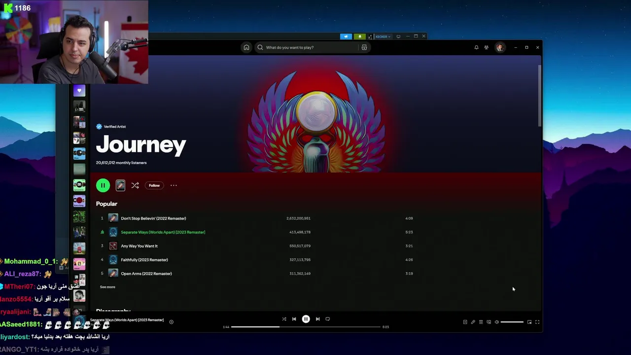Open the user profile avatar menu
Screen dimensions: 631x355
(499, 47)
